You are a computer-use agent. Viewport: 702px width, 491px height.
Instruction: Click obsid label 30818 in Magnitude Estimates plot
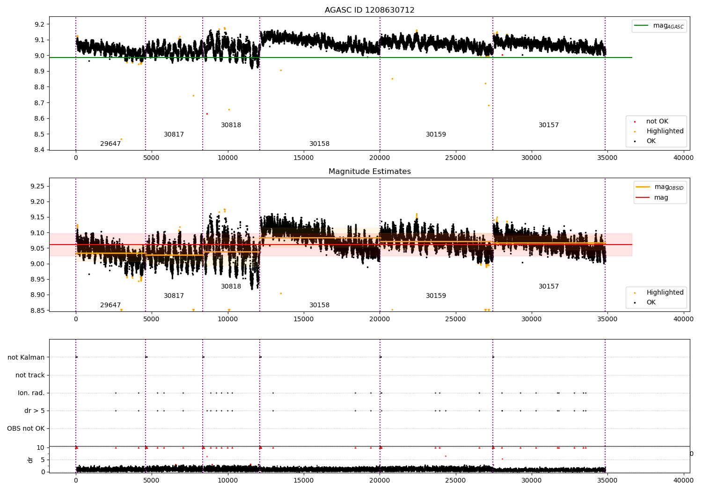(x=231, y=287)
